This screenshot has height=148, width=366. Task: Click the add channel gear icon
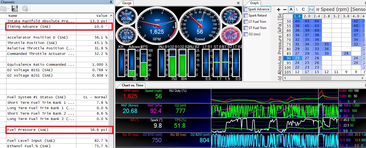tap(25, 8)
